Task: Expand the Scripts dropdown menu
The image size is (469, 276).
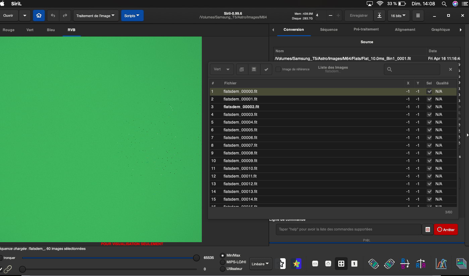Action: (x=132, y=16)
